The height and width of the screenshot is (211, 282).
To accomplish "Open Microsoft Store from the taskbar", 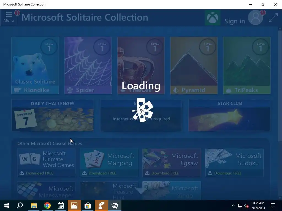I will (88, 206).
